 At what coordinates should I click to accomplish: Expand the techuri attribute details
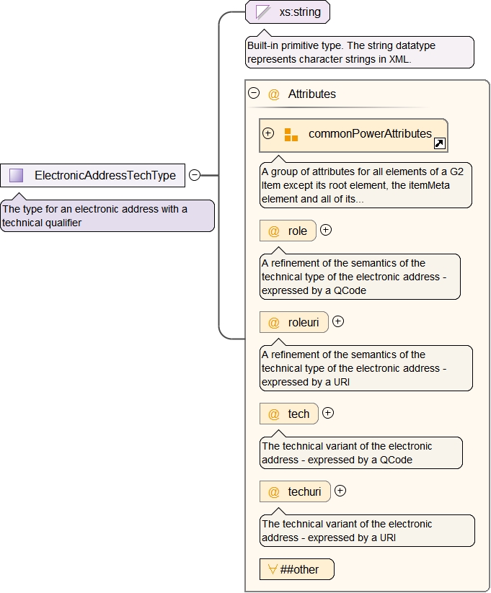tap(340, 491)
